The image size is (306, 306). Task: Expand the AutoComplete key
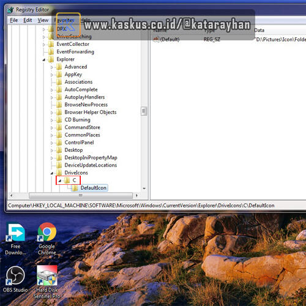coord(52,90)
